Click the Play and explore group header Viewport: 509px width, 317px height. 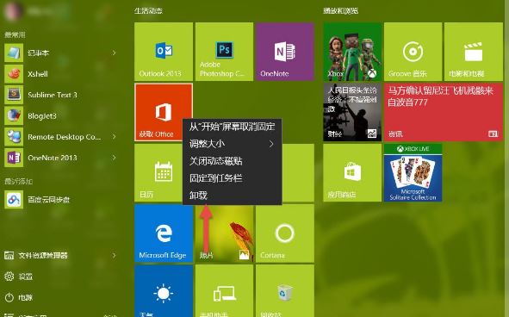[x=340, y=11]
